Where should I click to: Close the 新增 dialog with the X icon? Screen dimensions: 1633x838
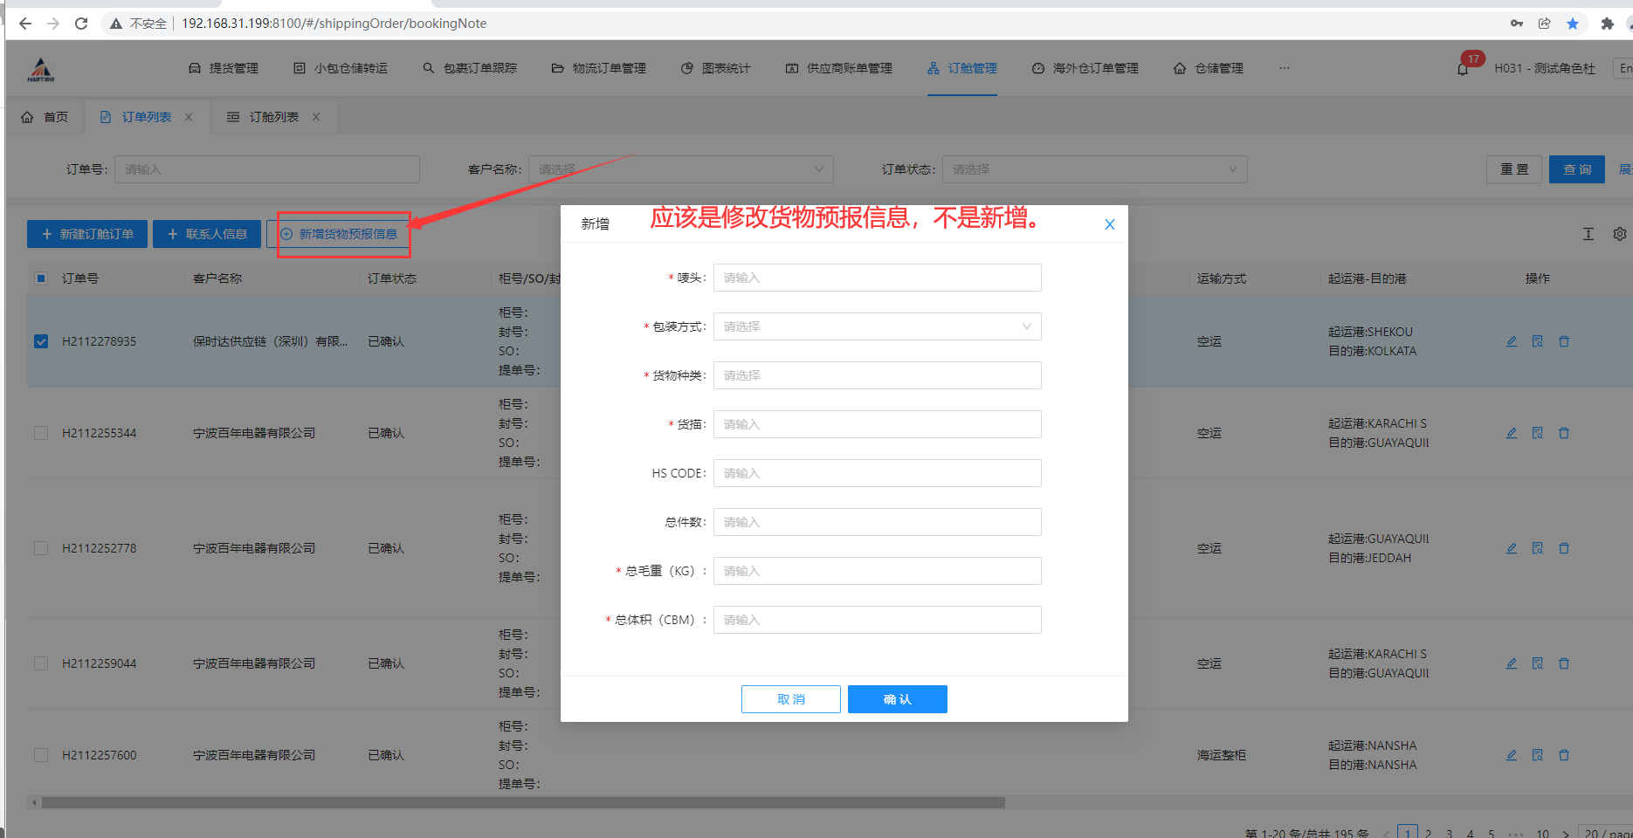click(x=1110, y=224)
